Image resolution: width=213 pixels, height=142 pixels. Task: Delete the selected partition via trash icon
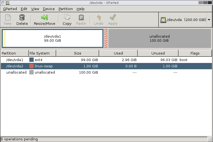coord(22,18)
